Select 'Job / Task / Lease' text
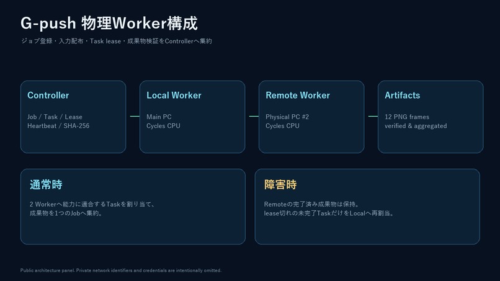Screen dimensions: 500x281 (x=55, y=117)
